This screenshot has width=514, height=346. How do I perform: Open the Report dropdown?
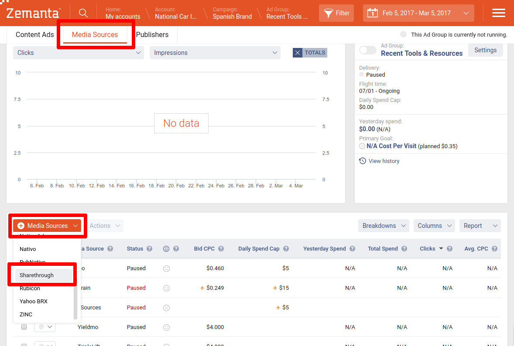point(480,226)
